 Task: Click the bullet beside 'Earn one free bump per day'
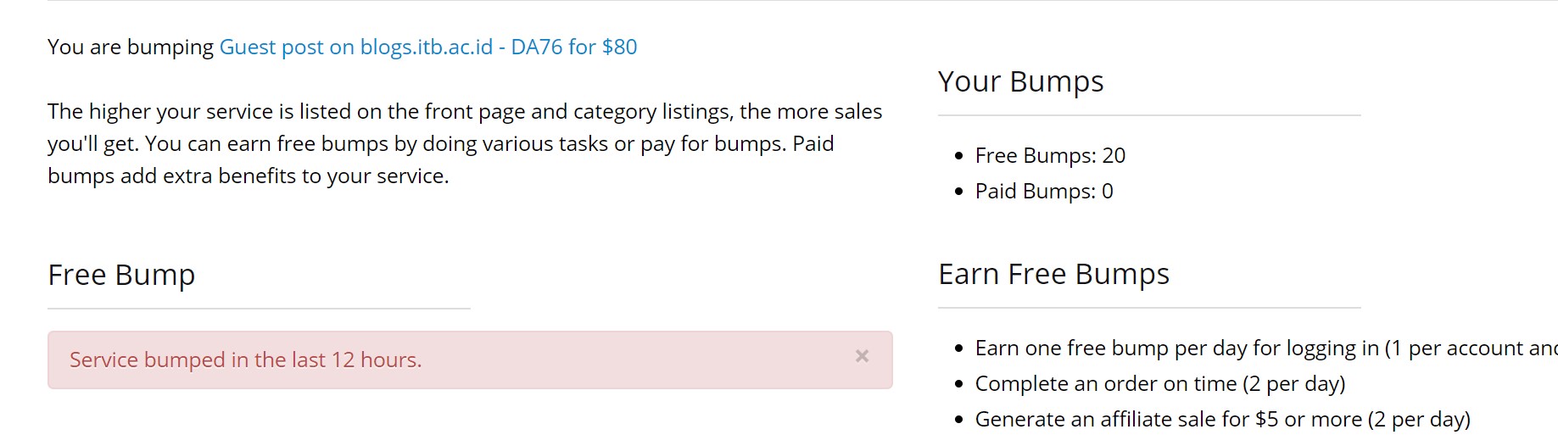958,348
